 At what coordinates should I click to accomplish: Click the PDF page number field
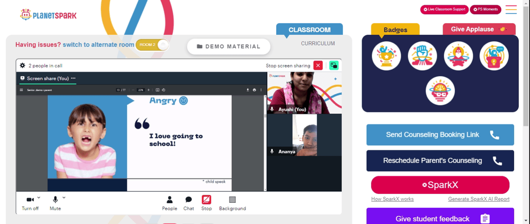(x=118, y=90)
